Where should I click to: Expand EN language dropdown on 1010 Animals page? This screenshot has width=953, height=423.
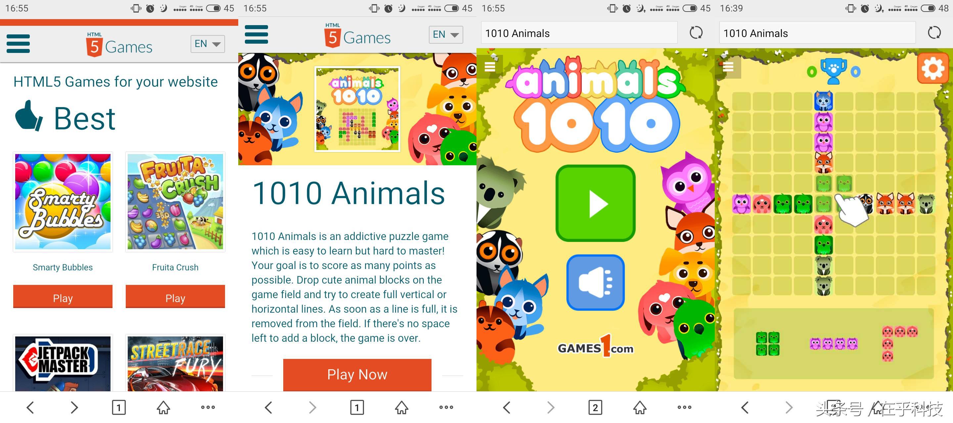[446, 34]
